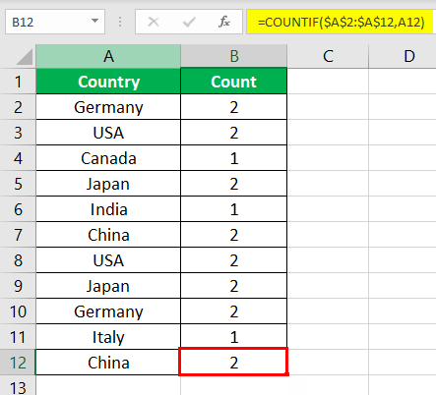Screen dimensions: 436x395
Task: Open the Name Box dropdown arrow
Action: click(94, 22)
